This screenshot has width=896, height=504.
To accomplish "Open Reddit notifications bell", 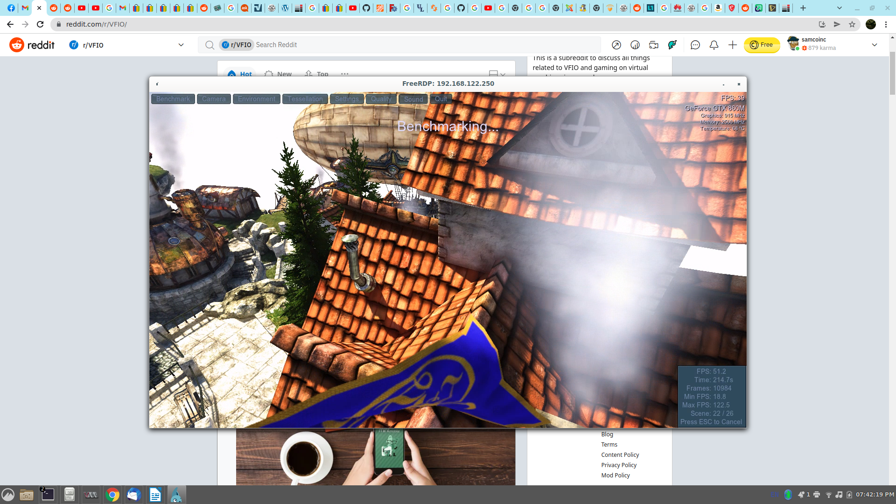I will coord(714,45).
